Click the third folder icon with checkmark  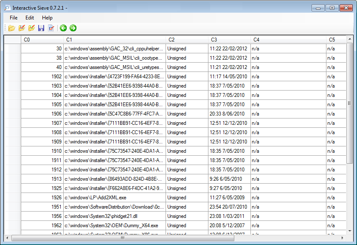click(31, 28)
